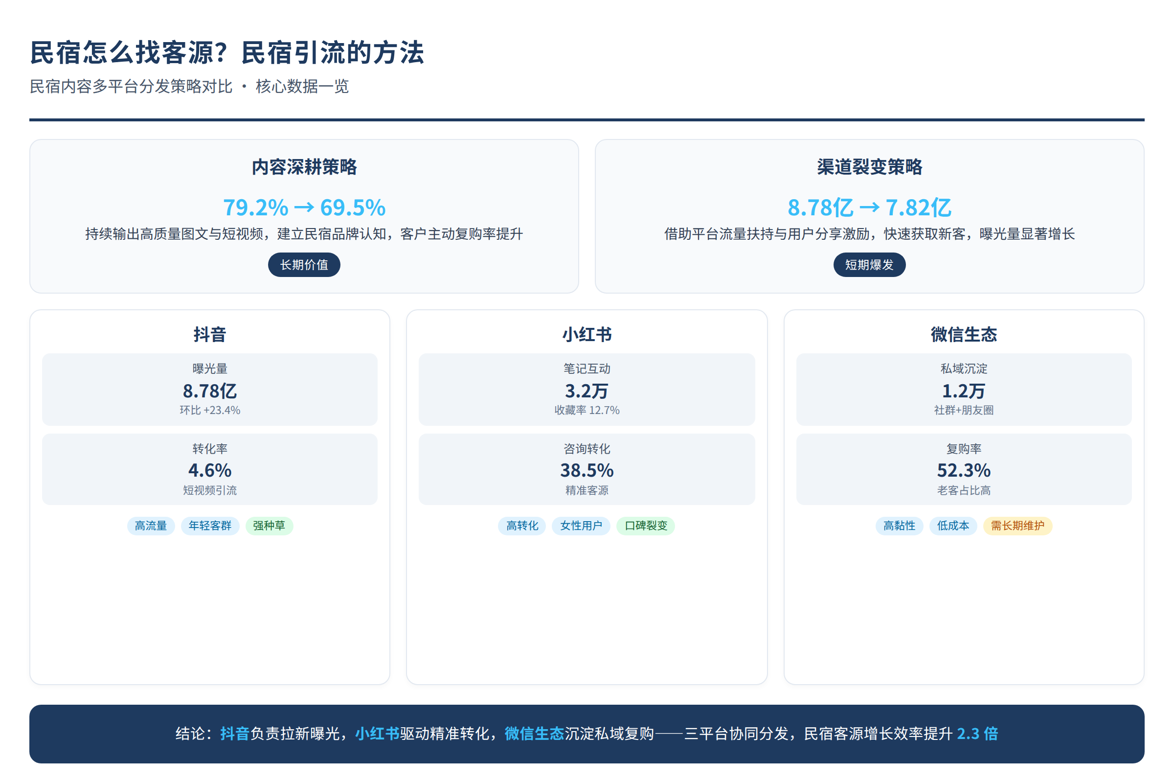Select the 强种草 tag
Viewport: 1174px width, 783px height.
[x=269, y=526]
